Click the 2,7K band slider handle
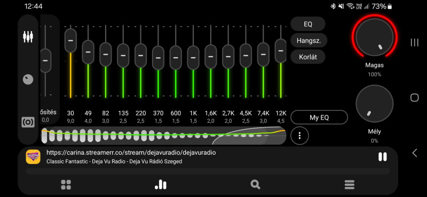 [x=228, y=57]
